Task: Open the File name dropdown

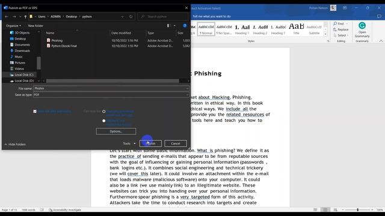Action: 187,88
